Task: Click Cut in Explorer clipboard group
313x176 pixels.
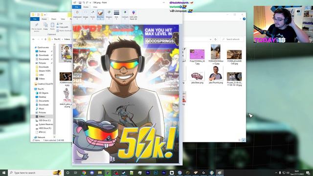Action: (60, 23)
